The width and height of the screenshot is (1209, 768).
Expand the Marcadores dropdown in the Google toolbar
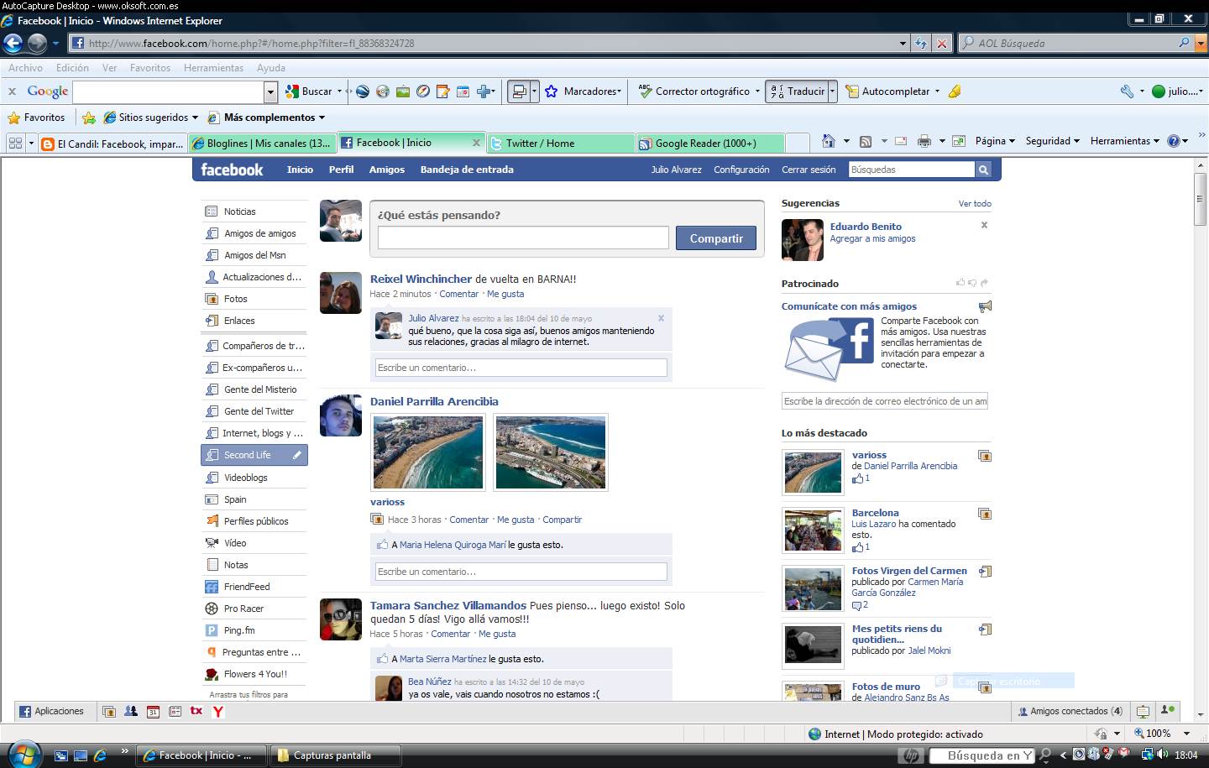(x=621, y=91)
